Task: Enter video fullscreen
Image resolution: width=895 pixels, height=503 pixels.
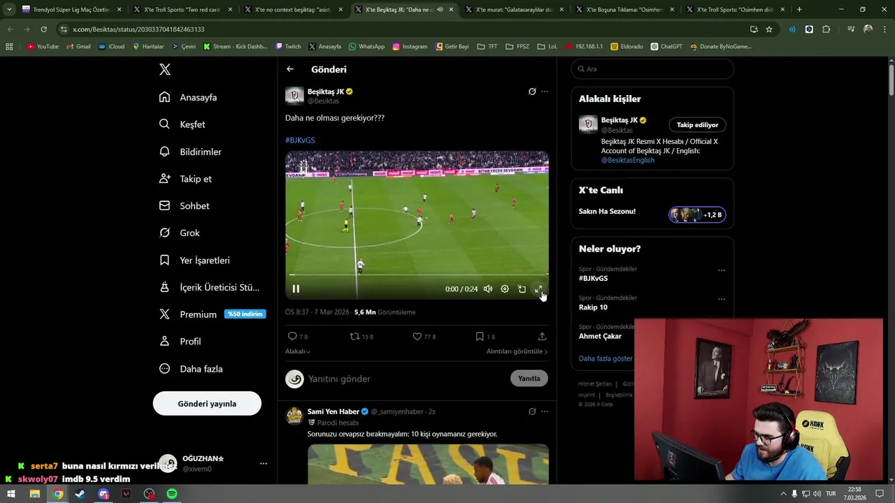Action: click(538, 289)
